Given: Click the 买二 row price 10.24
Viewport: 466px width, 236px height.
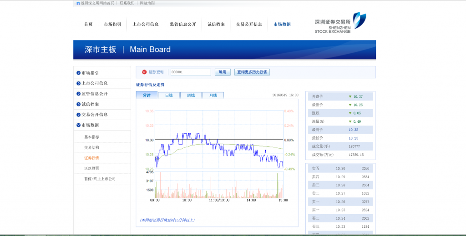Looking at the screenshot, I should pos(340,218).
